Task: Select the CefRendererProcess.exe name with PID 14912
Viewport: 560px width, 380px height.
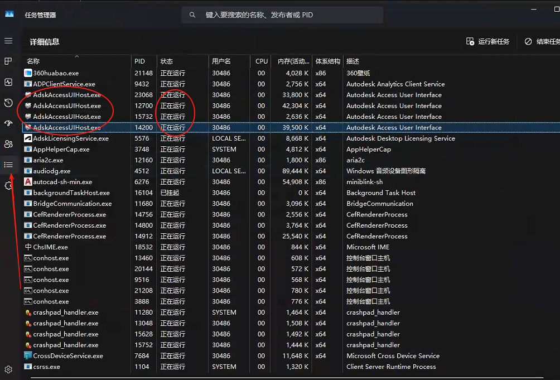Action: point(70,237)
